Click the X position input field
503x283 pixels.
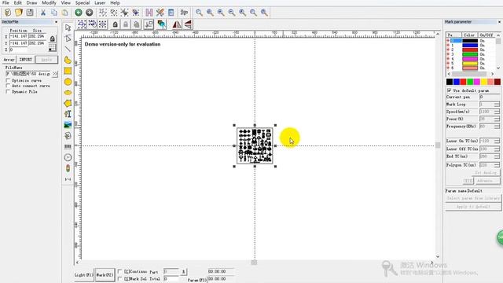(x=18, y=36)
